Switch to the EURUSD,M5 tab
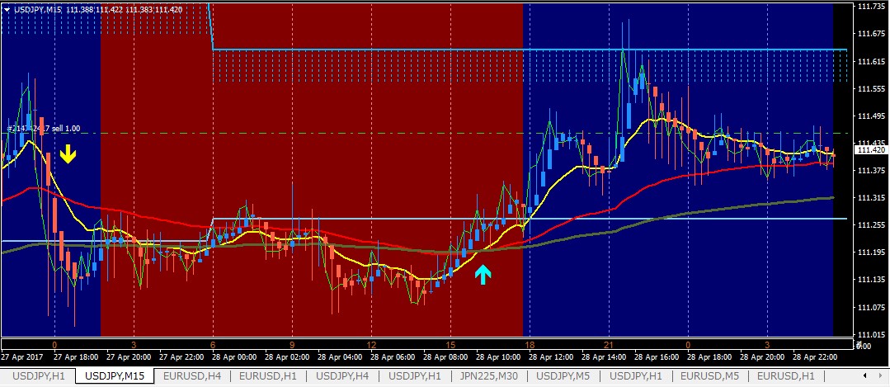The image size is (890, 387). tap(709, 376)
